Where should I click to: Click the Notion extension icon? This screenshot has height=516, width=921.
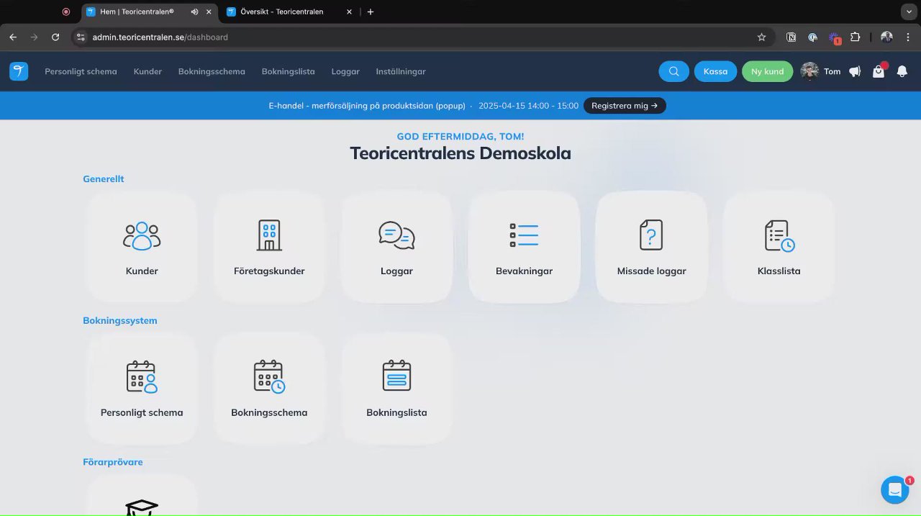(x=791, y=37)
